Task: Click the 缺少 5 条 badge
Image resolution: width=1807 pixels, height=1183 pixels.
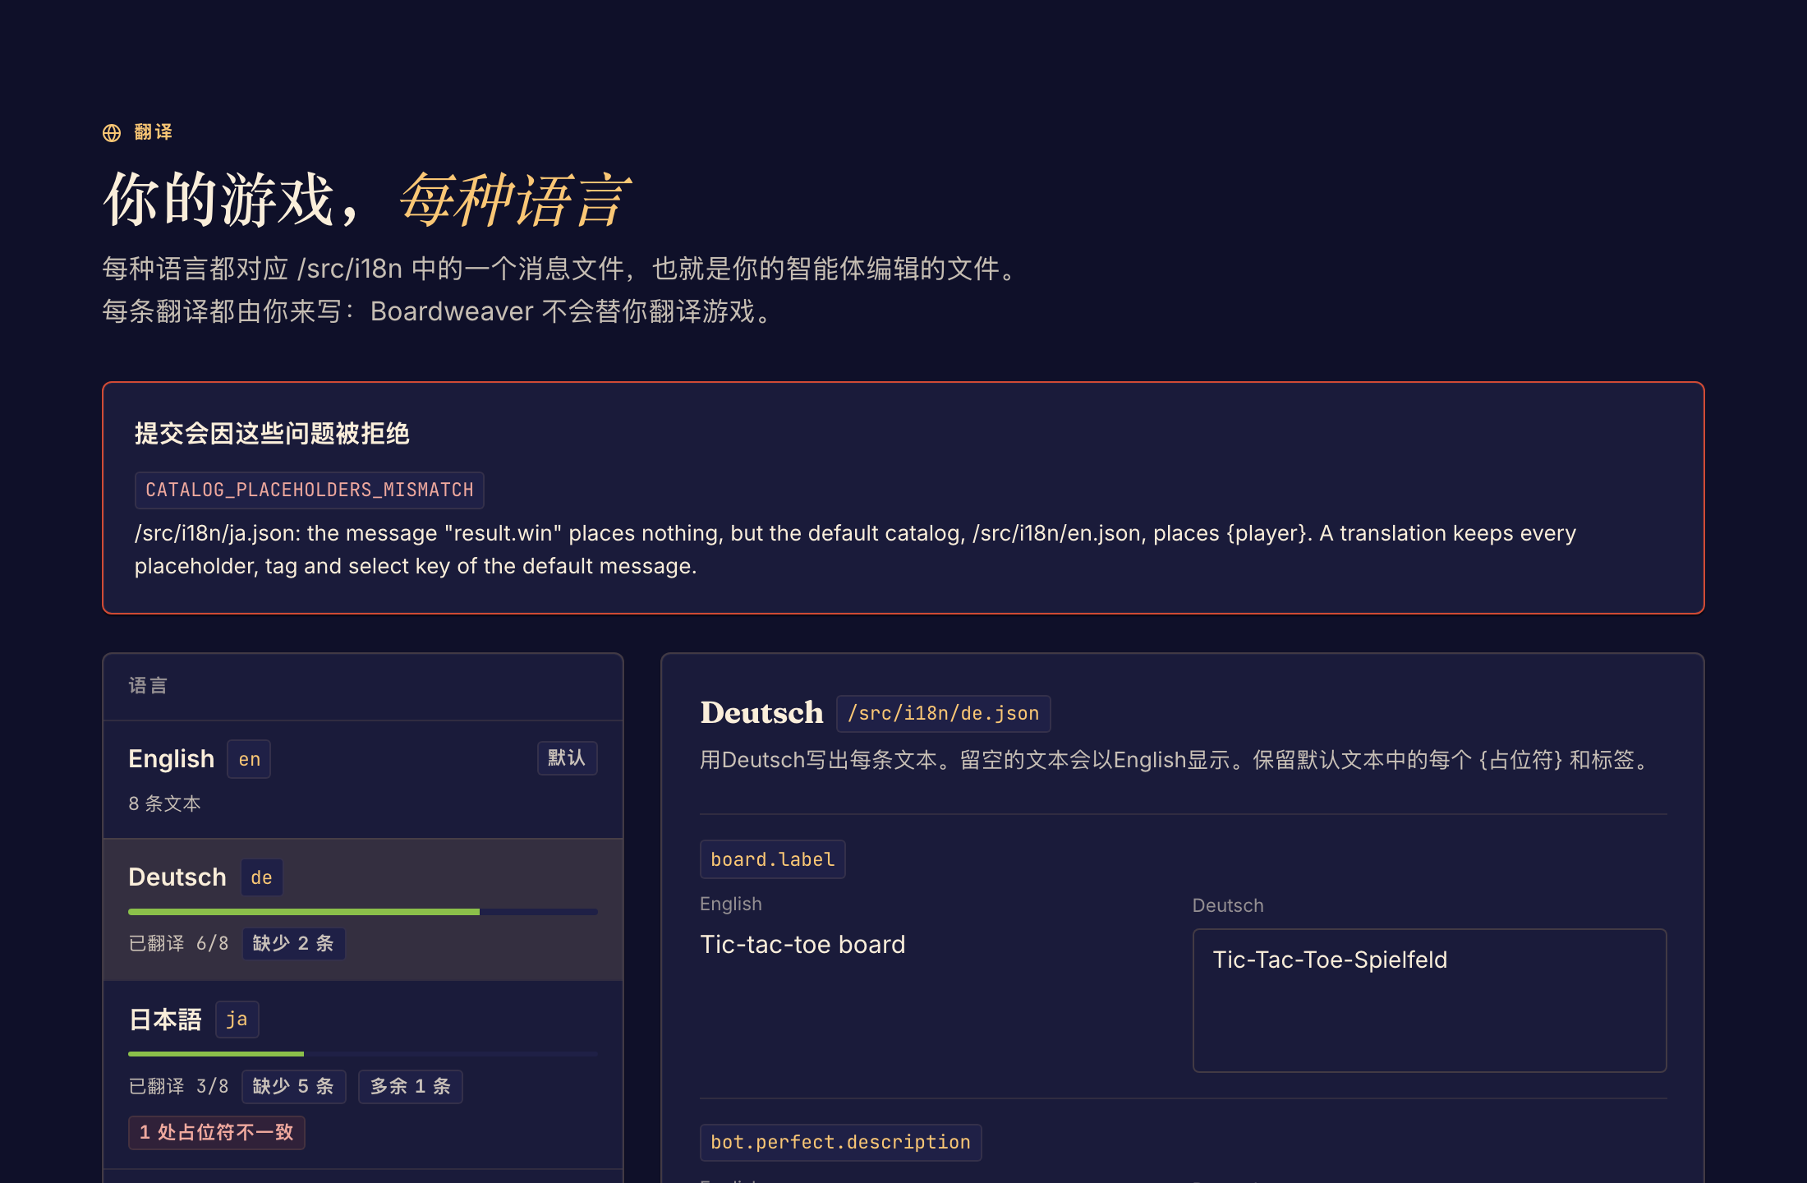Action: click(x=293, y=1086)
